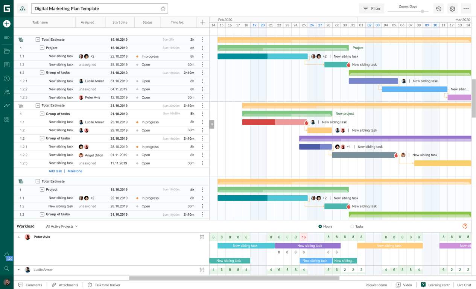Open the options menu for the Project row
This screenshot has width=476, height=289.
(202, 48)
